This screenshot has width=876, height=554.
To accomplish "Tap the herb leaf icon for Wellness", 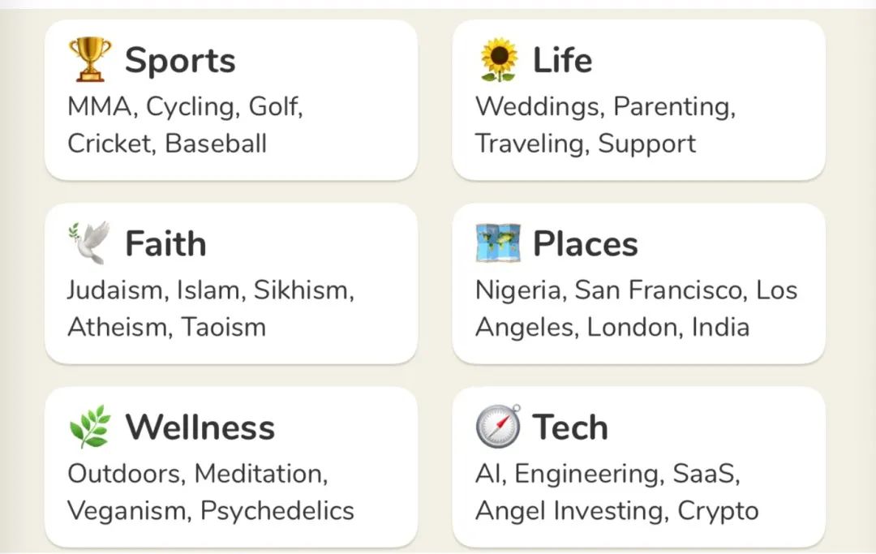I will [x=89, y=427].
